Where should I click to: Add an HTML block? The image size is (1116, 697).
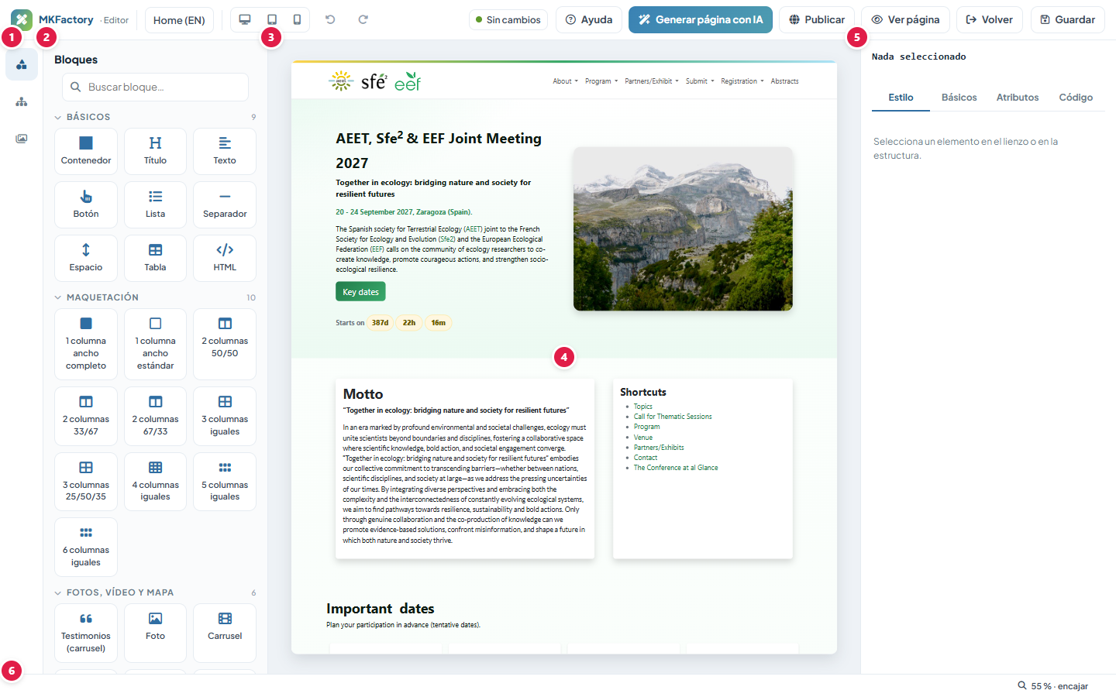tap(225, 258)
